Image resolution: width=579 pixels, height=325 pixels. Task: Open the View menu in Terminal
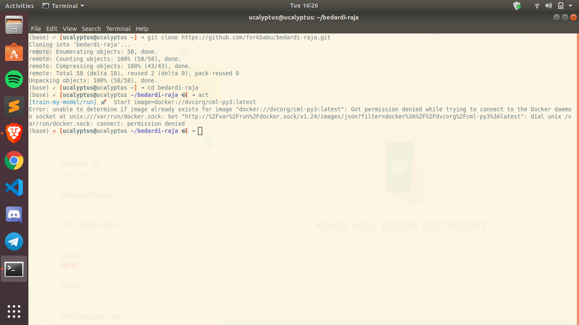pos(70,29)
